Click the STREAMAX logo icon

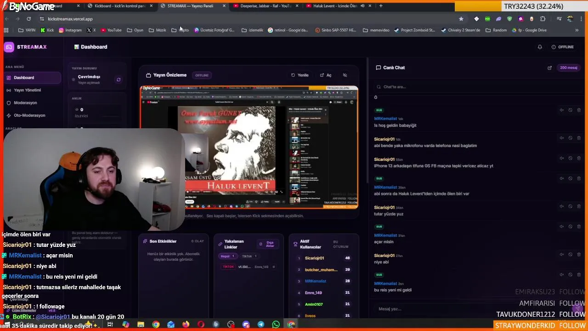tap(9, 47)
